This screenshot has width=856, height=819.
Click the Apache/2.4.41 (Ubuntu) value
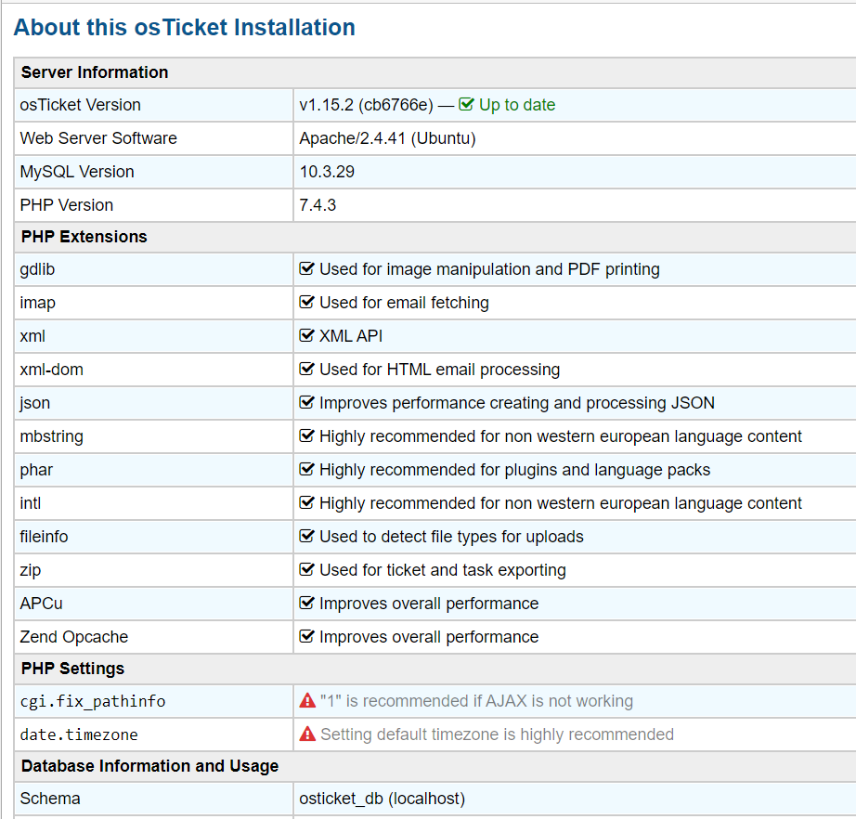click(387, 138)
